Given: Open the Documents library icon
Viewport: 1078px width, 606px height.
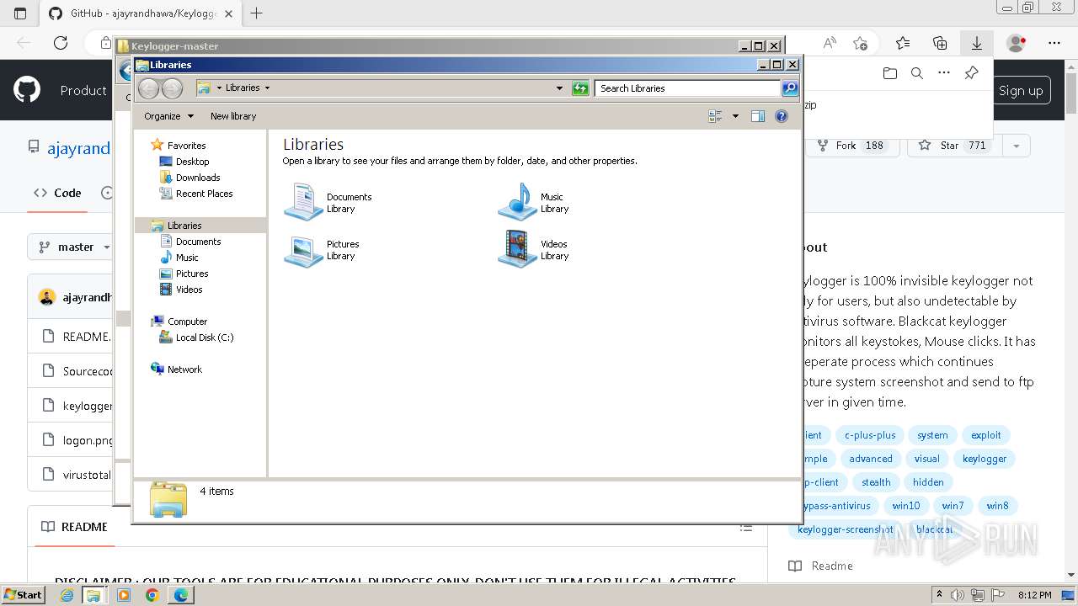Looking at the screenshot, I should click(302, 202).
